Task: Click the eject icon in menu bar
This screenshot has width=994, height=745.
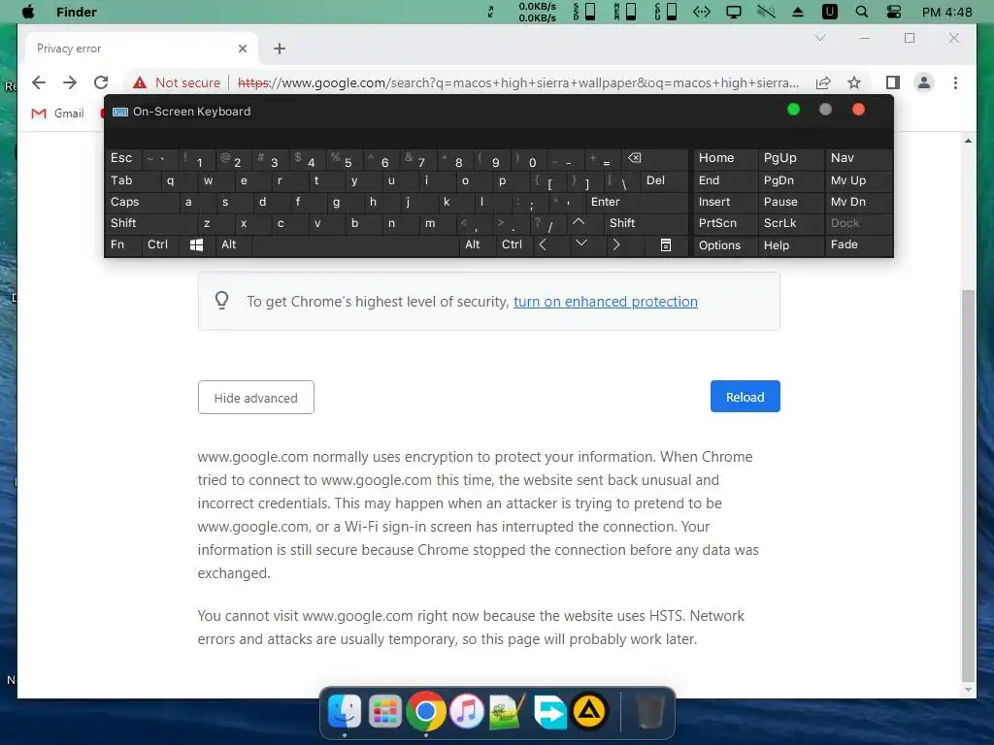Action: coord(798,12)
